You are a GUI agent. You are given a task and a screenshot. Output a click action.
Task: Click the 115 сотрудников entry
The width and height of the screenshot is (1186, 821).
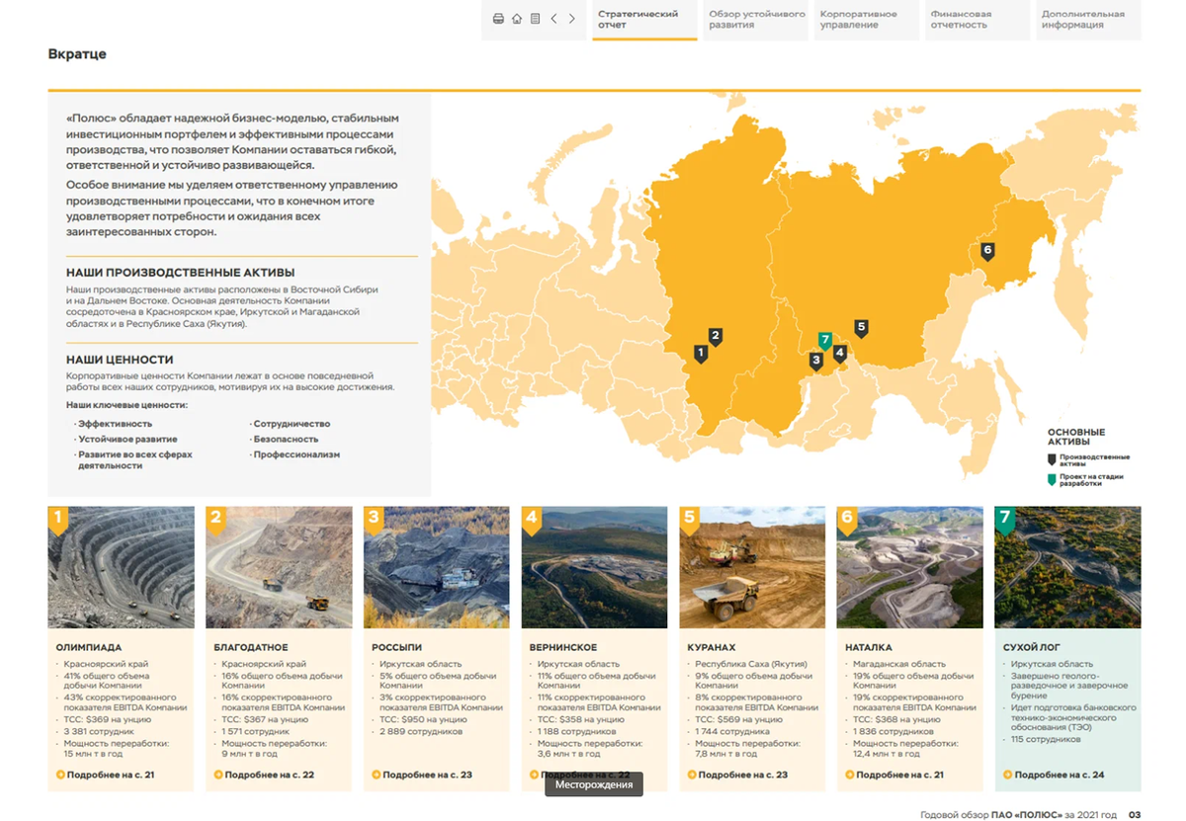pyautogui.click(x=1046, y=740)
